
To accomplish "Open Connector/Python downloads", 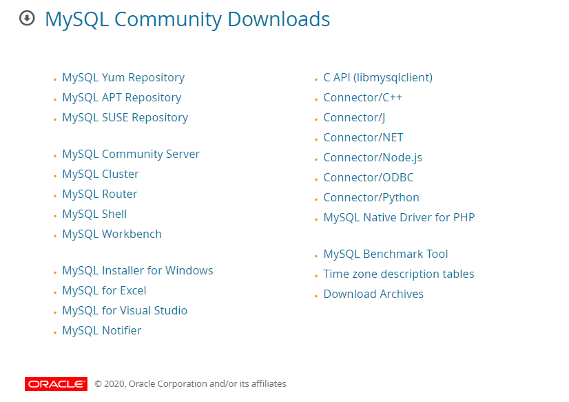I will (371, 197).
